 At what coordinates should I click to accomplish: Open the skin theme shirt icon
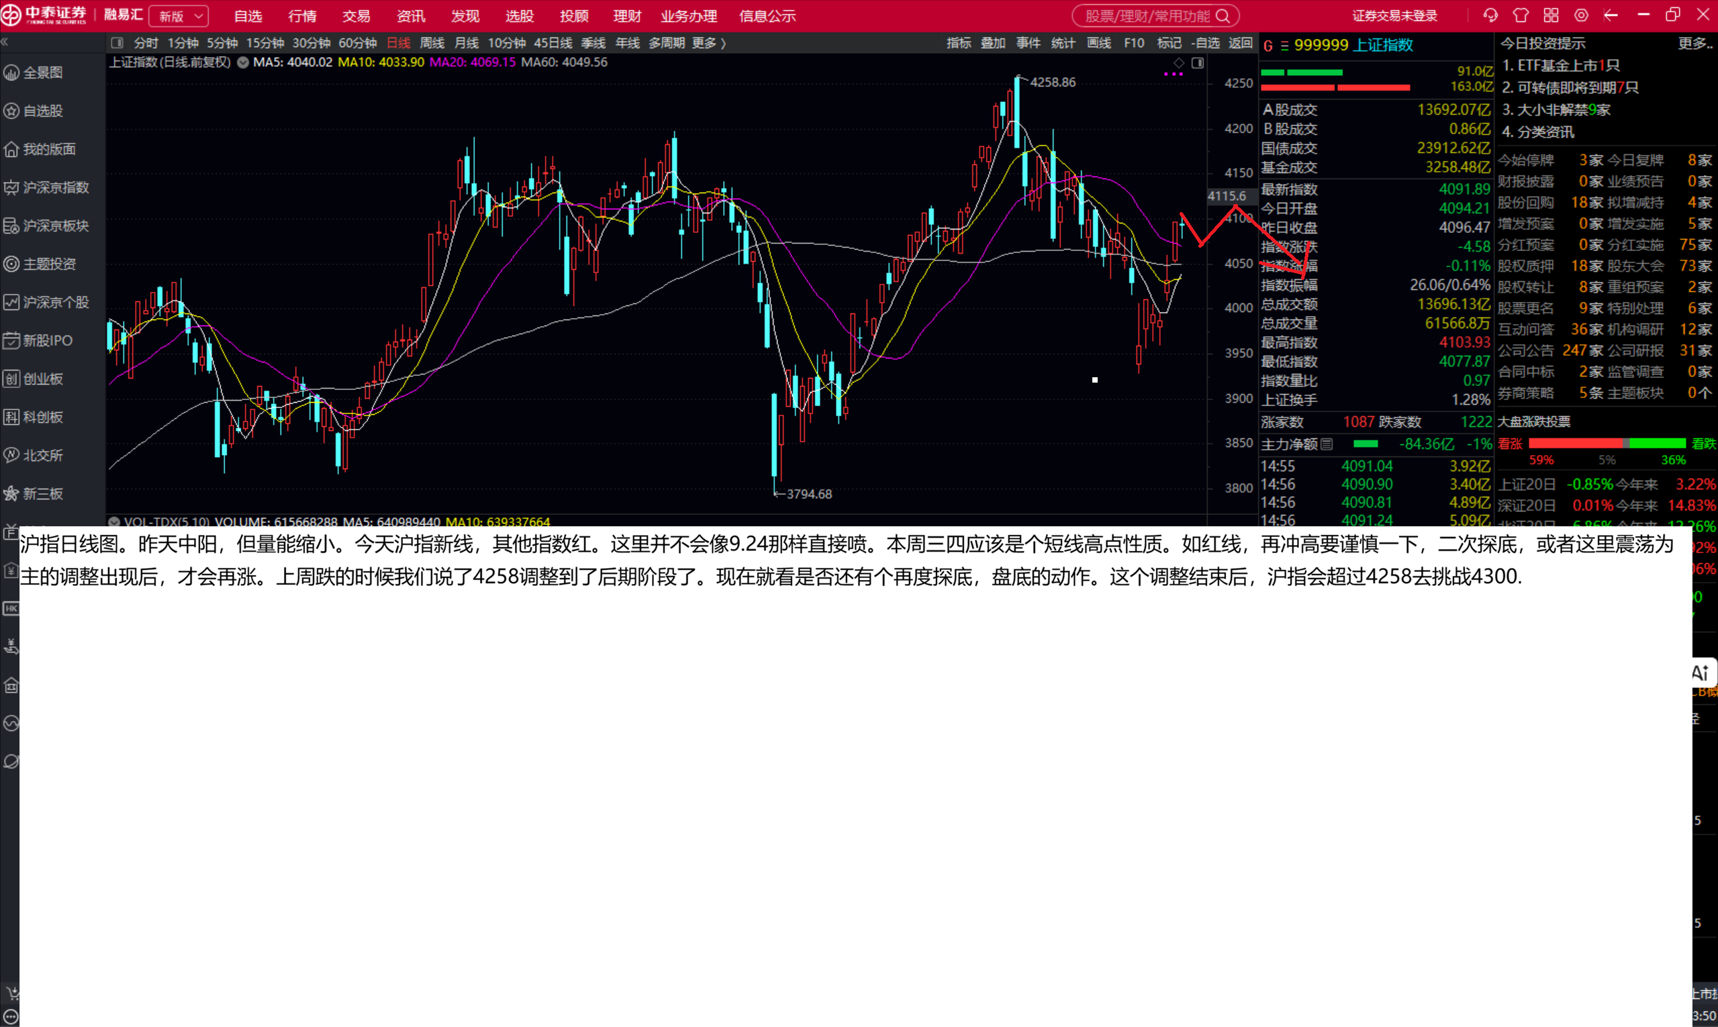(x=1521, y=15)
